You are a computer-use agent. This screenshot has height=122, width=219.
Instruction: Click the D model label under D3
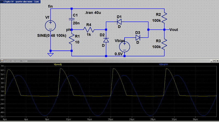click(x=138, y=42)
